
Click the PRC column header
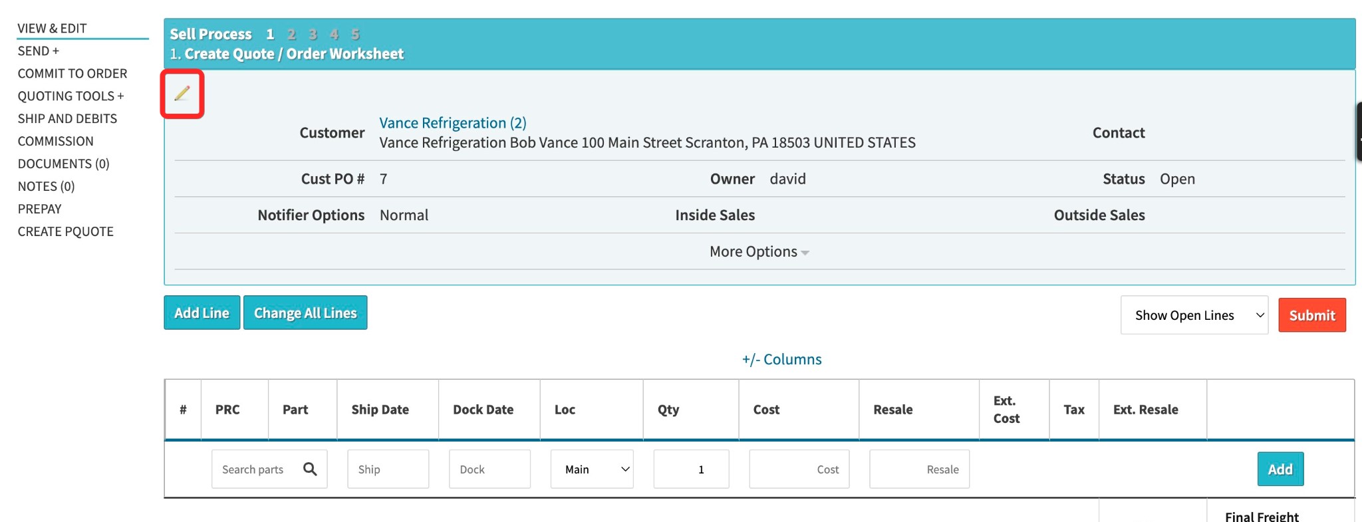coord(227,410)
